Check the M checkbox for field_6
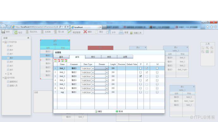218x122 pixels. [x=157, y=88]
